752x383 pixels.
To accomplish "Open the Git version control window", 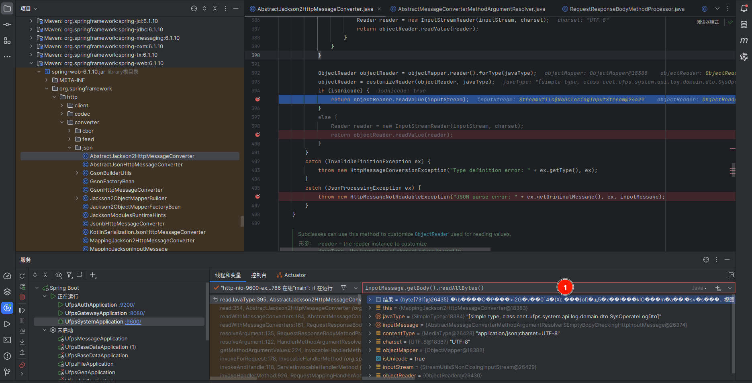I will coord(7,372).
